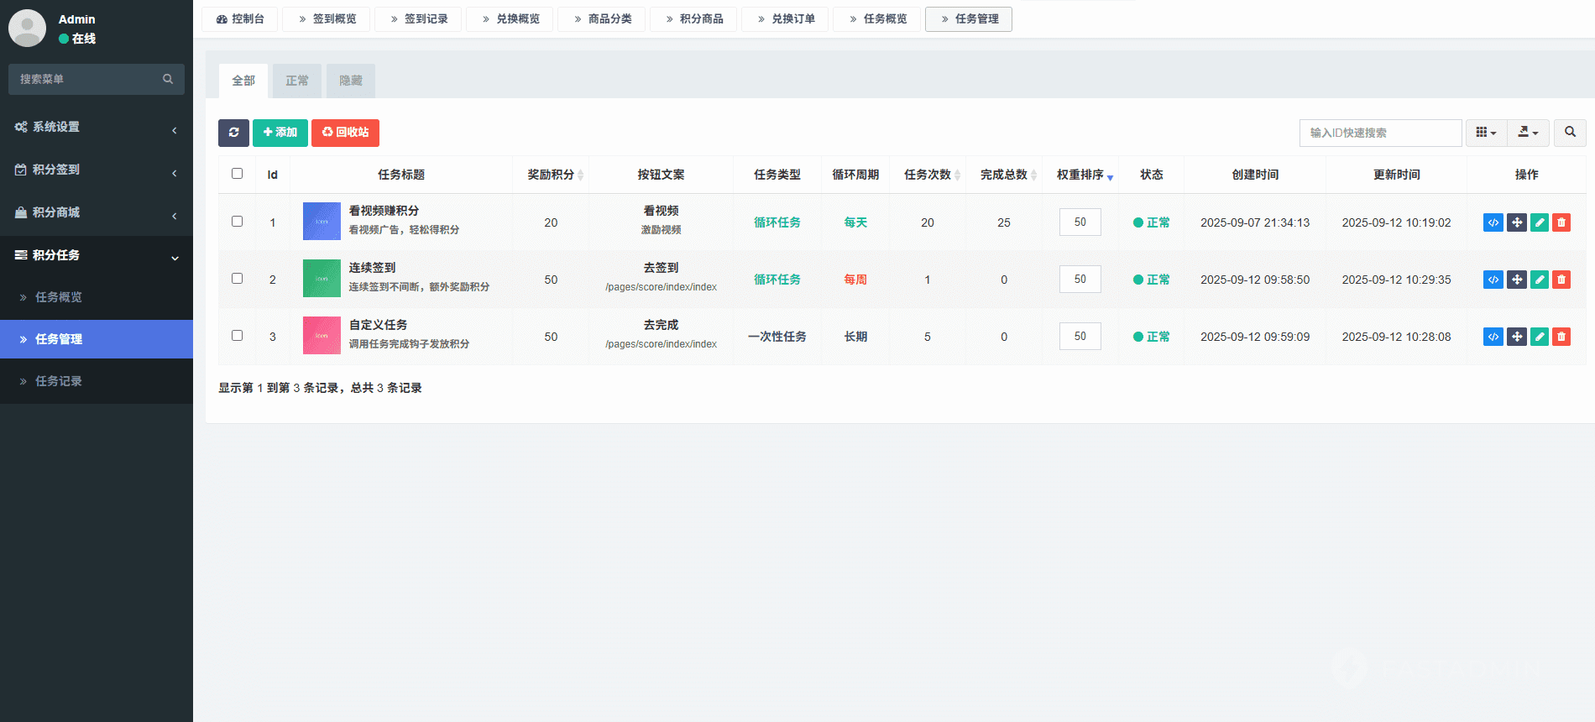Expand the 系统设置 sidebar menu
1595x722 pixels.
(x=97, y=127)
